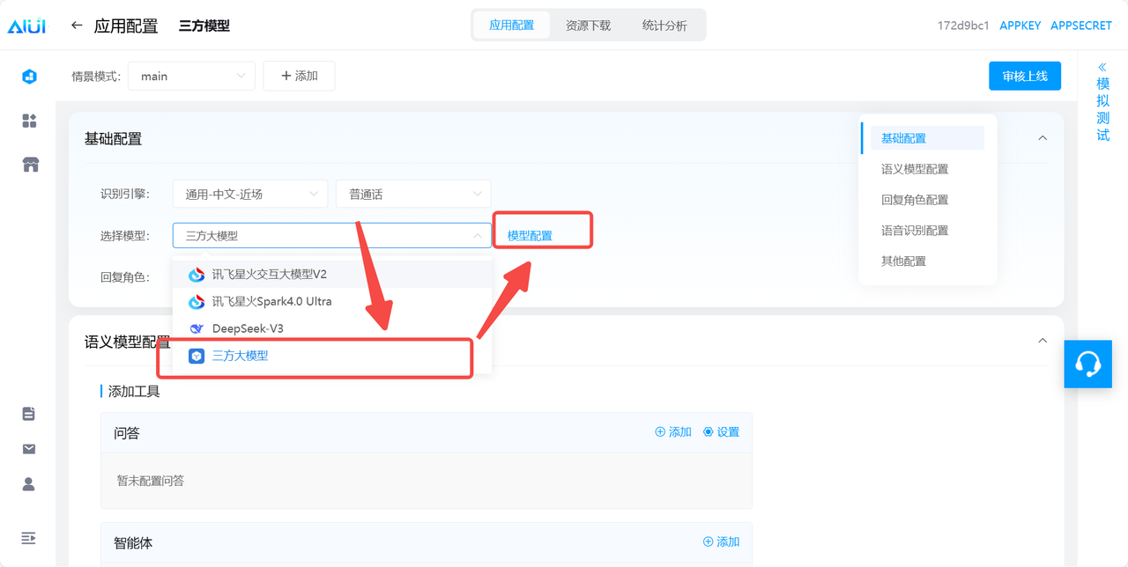Collapse the 语义模型配置 section chevron
The image size is (1128, 567).
1043,341
